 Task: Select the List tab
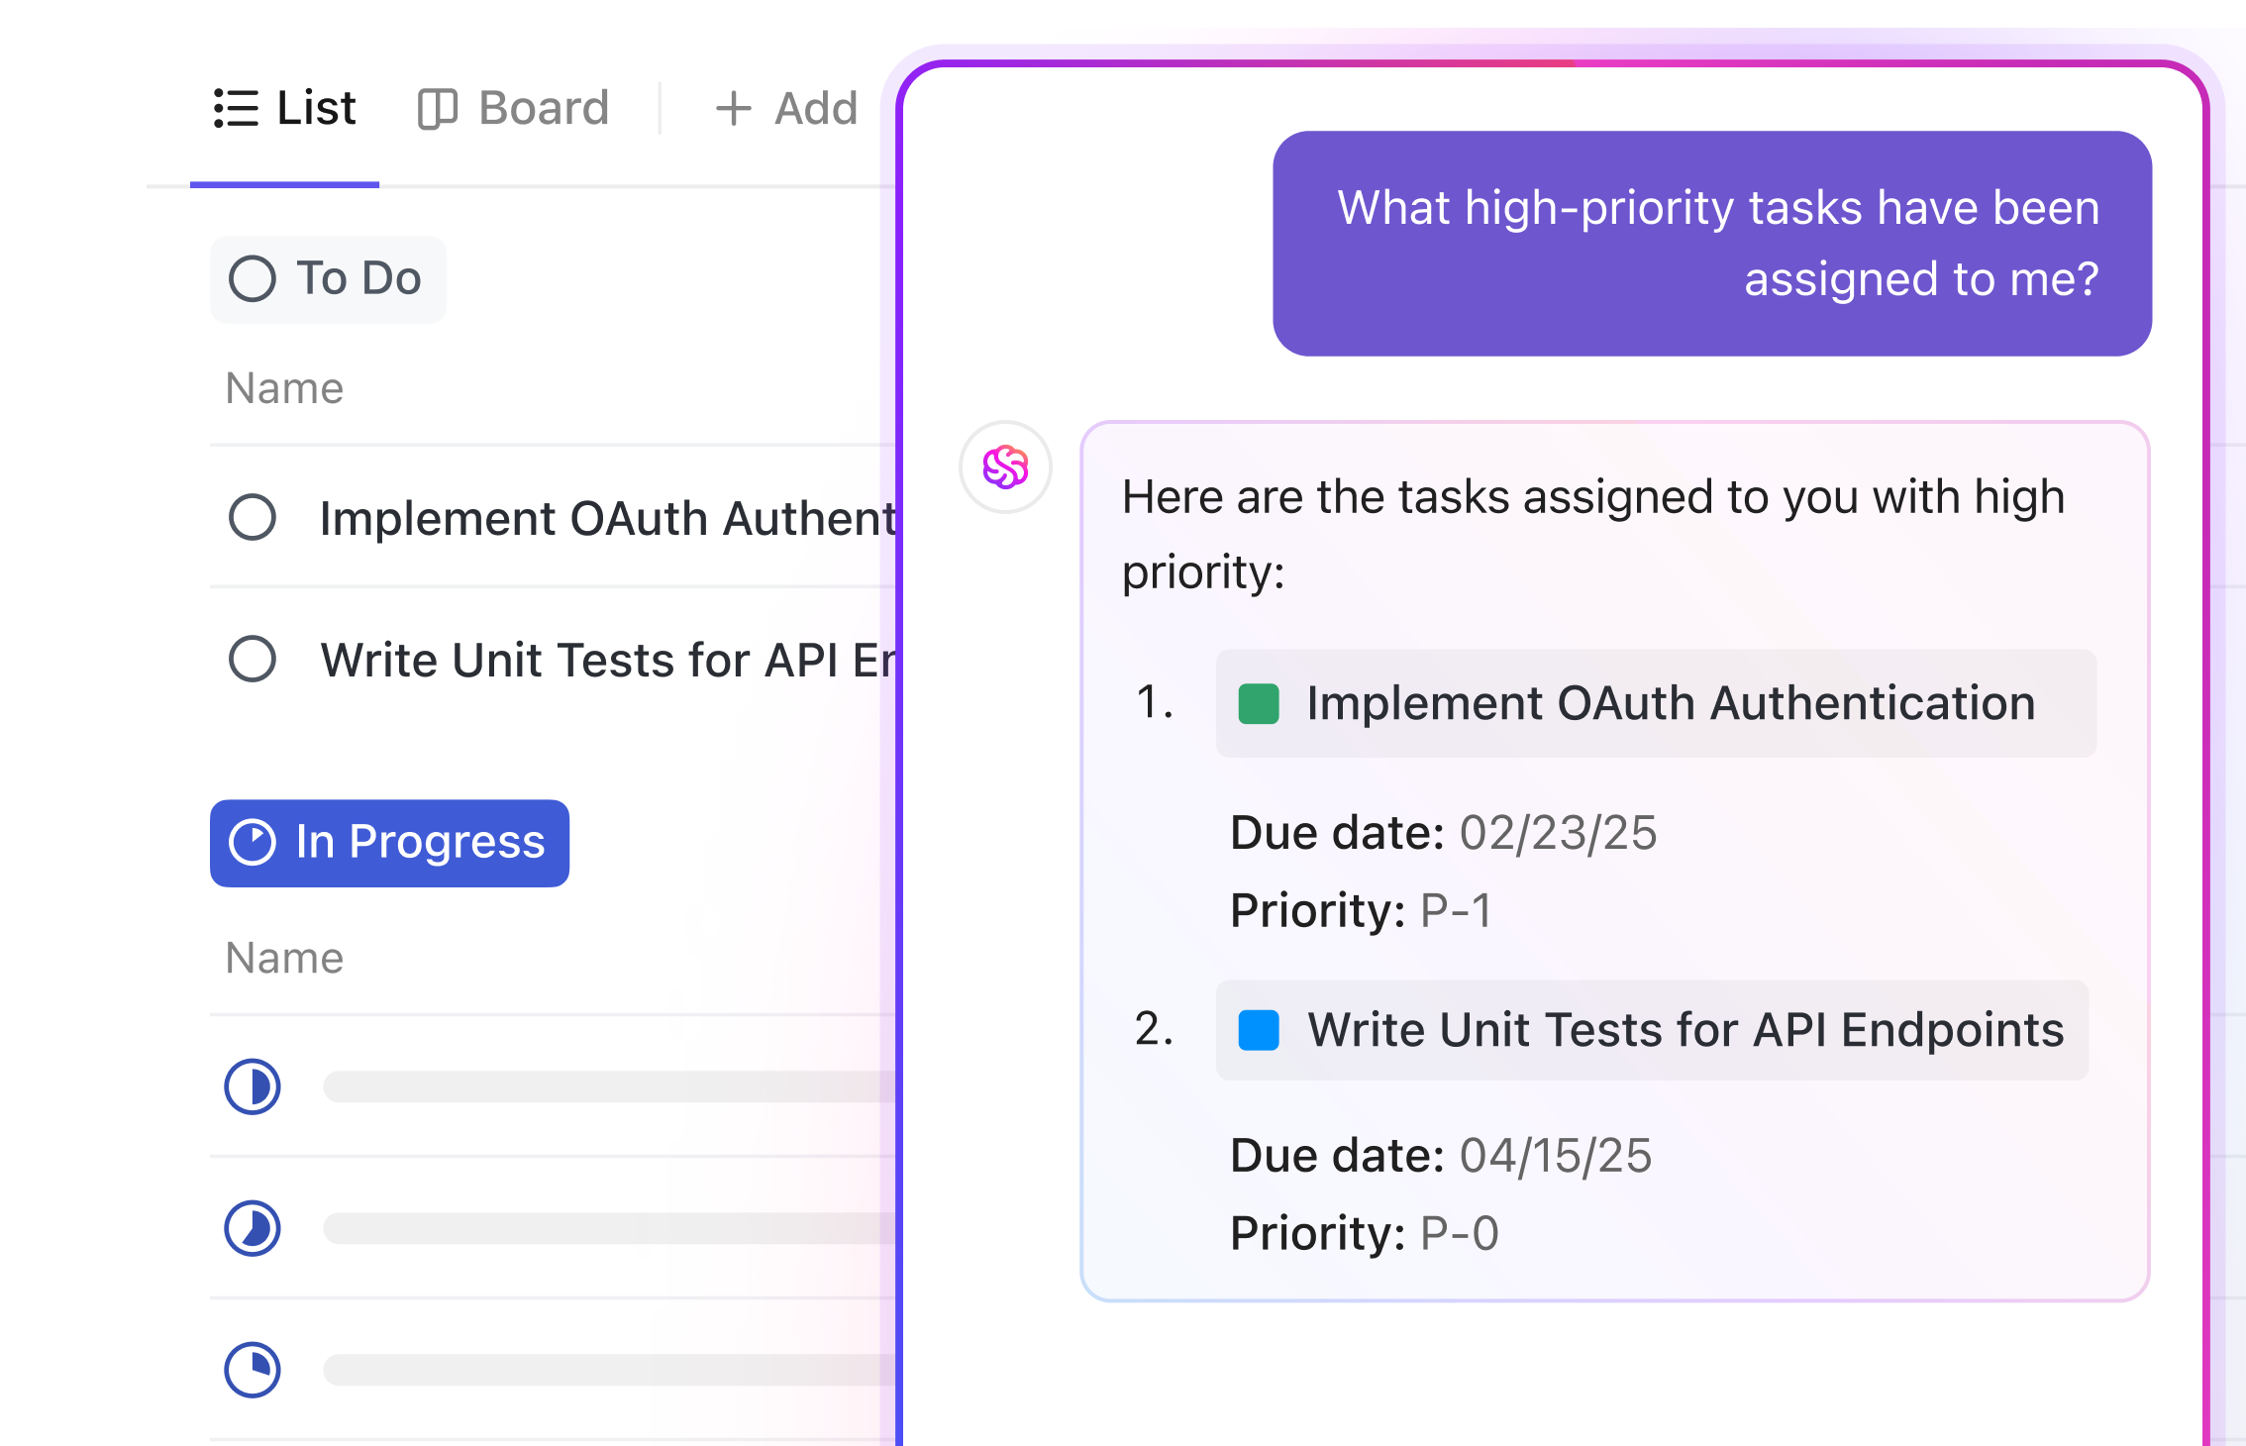315,108
